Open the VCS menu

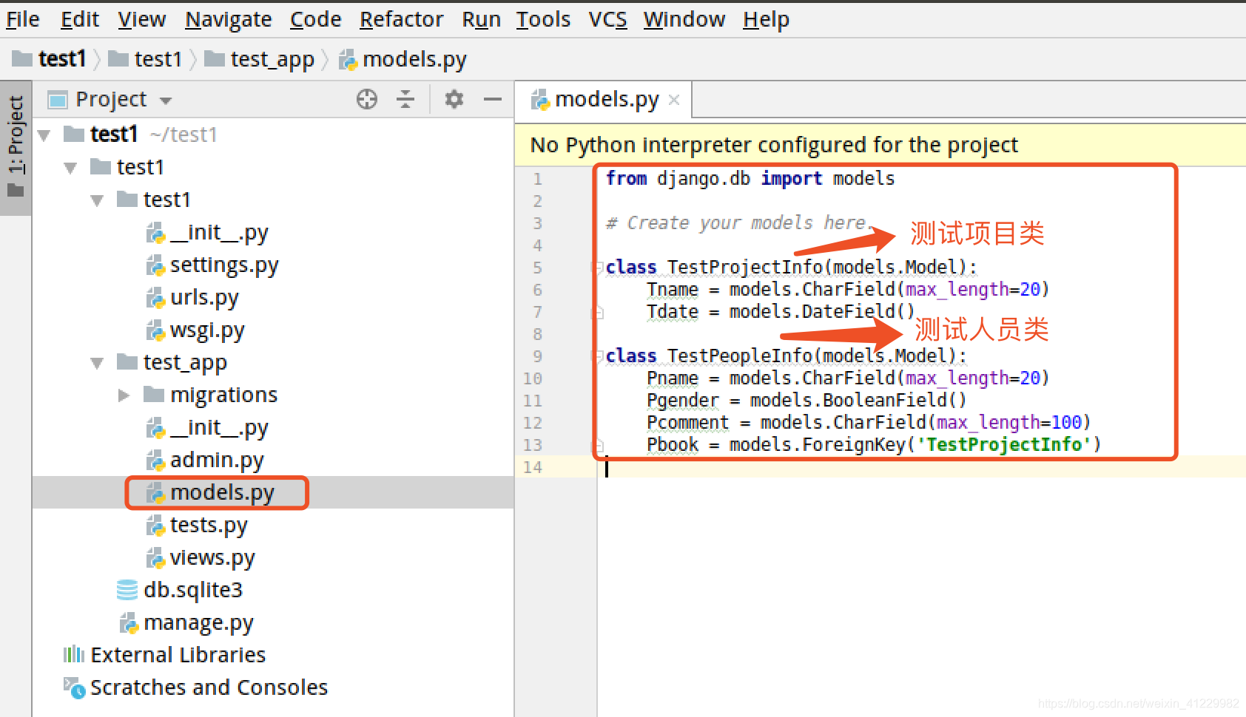[607, 19]
